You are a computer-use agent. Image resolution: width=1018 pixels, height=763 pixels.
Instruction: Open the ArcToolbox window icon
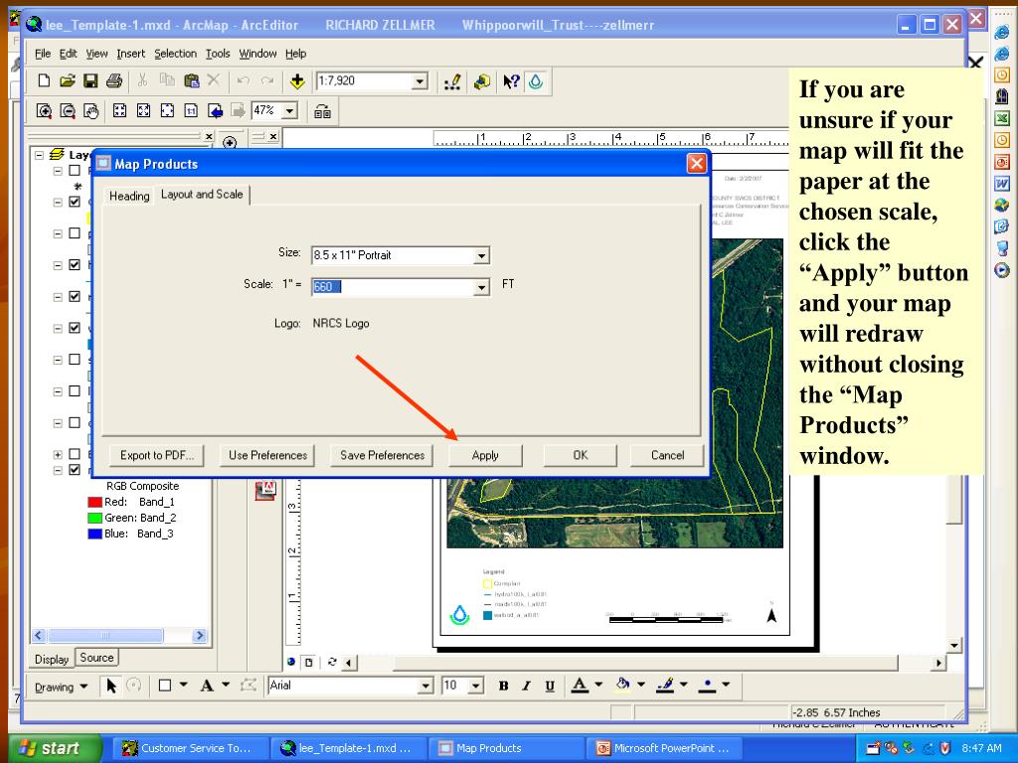[482, 81]
